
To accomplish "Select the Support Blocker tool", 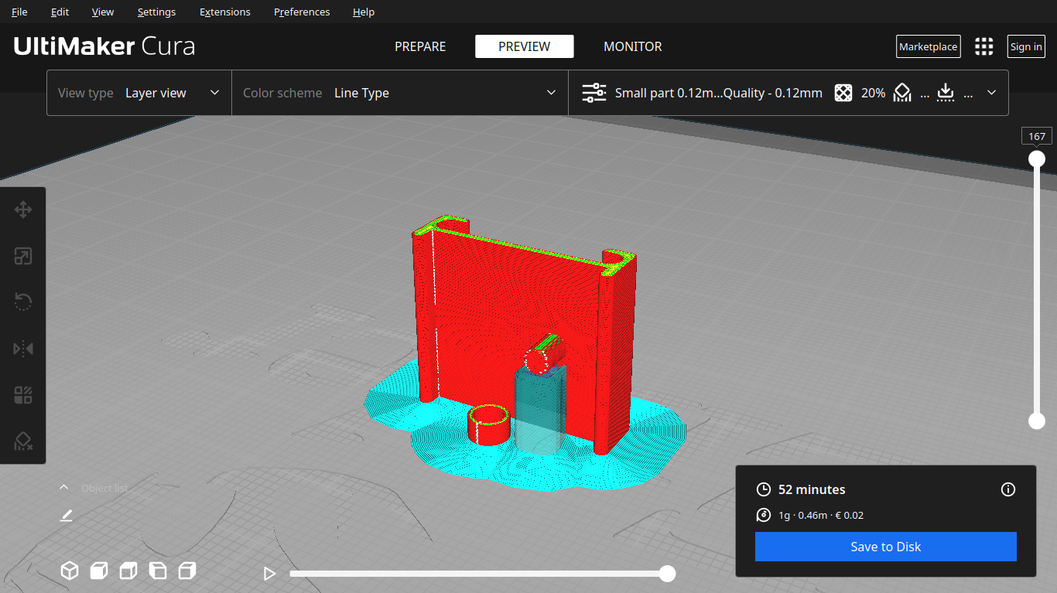I will point(23,441).
